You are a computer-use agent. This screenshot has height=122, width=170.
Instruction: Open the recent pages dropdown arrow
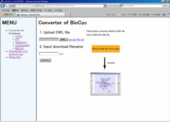pyautogui.click(x=11, y=6)
